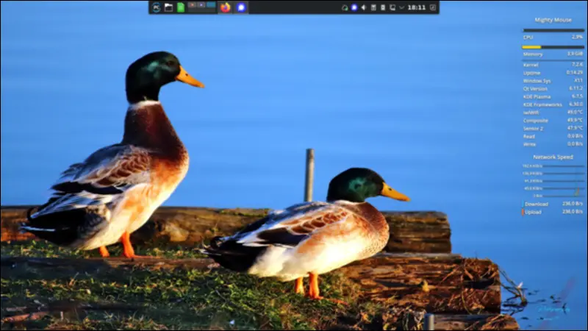Launch the green document application icon
This screenshot has width=588, height=331.
tap(181, 7)
